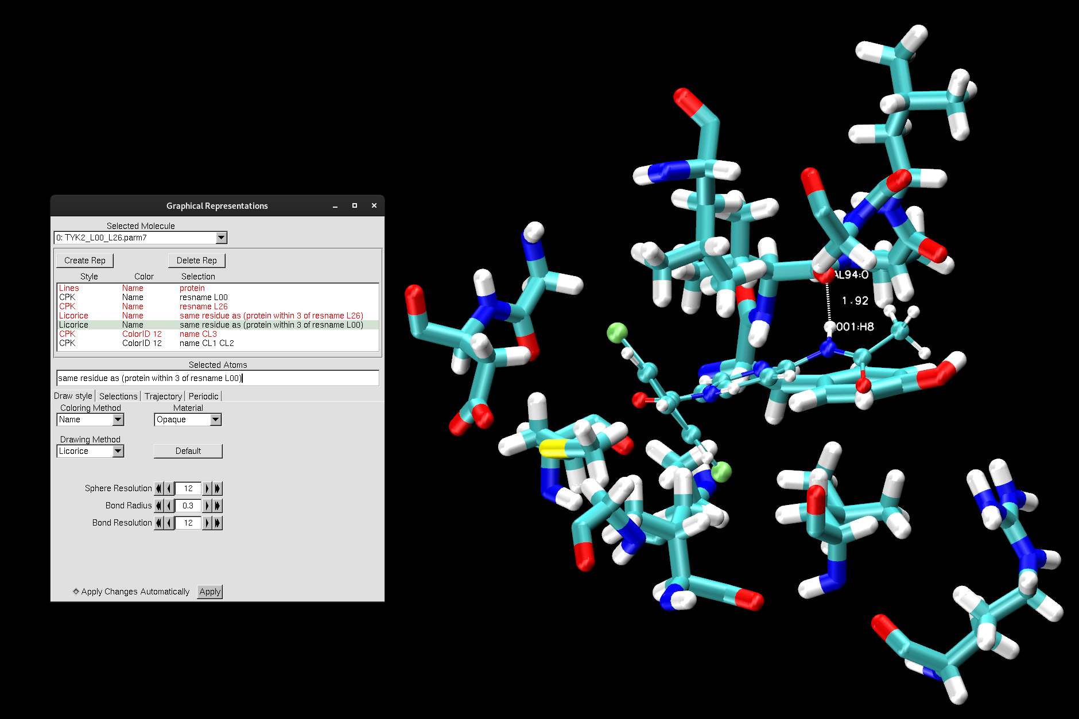Switch to the Trajectory tab
The image size is (1079, 719).
coord(163,396)
